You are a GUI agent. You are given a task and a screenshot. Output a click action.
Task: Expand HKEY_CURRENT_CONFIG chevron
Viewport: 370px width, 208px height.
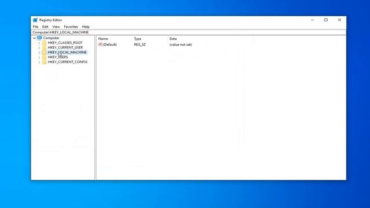click(x=39, y=62)
